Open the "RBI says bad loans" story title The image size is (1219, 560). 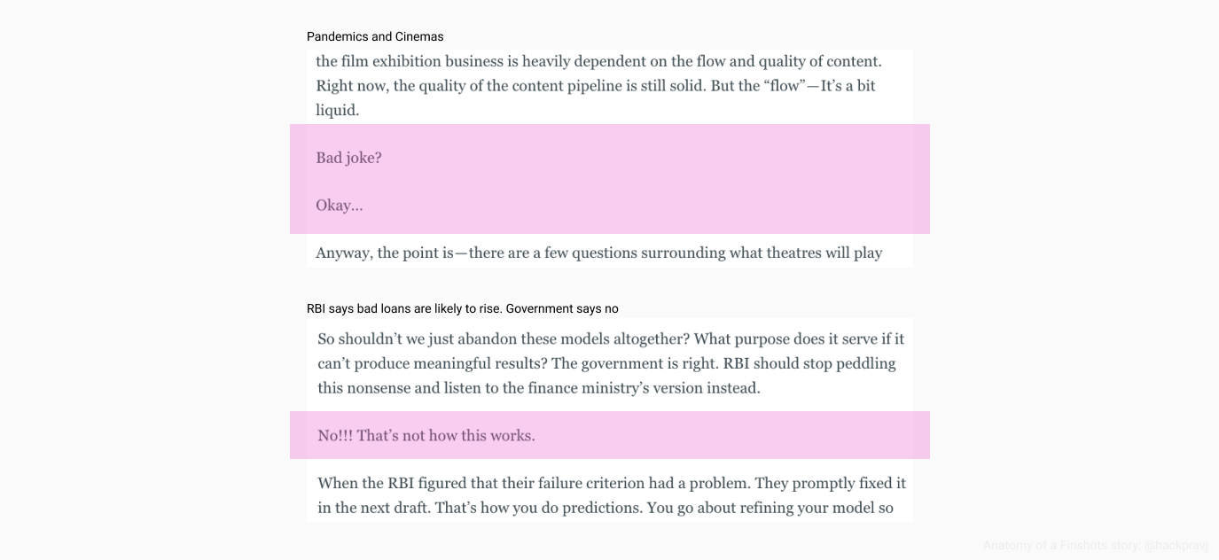click(x=462, y=308)
